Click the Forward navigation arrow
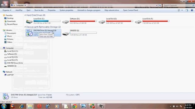The image size is (195, 109). tap(6, 5)
